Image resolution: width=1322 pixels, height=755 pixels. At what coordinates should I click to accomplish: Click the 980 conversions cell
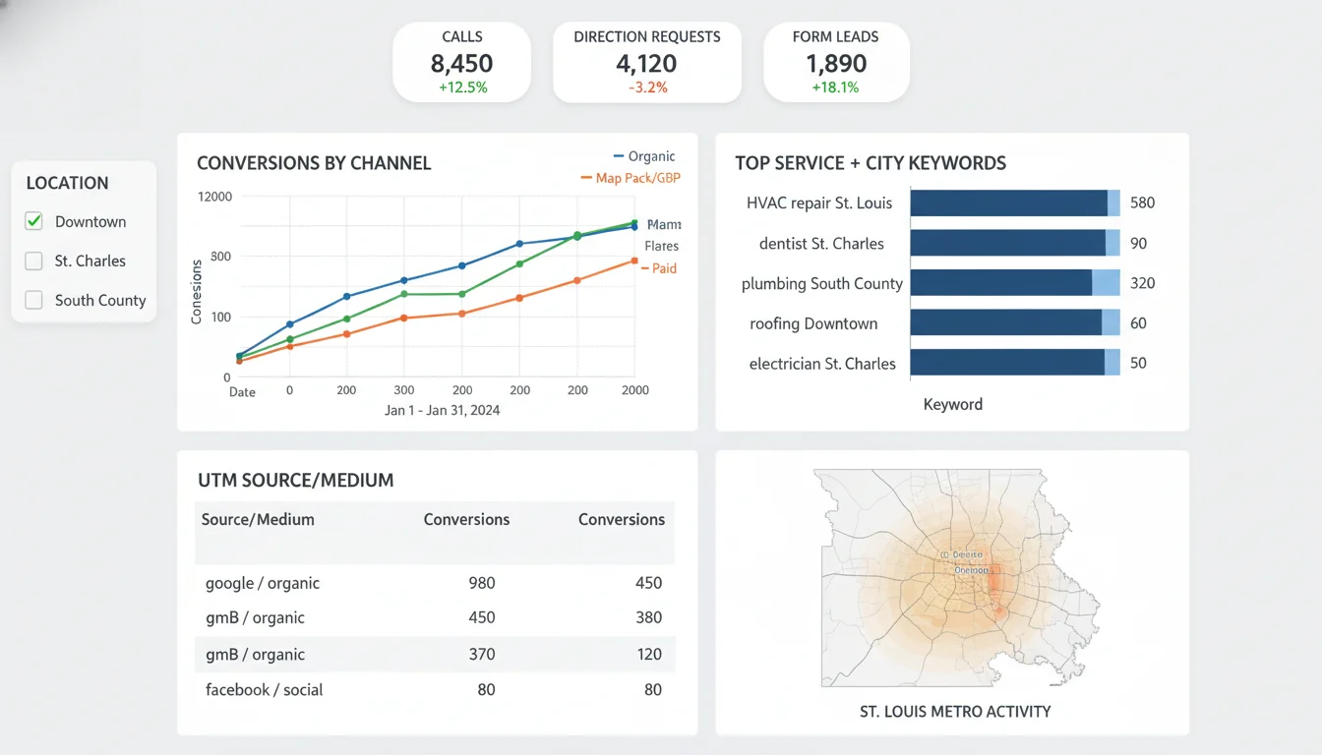tap(482, 583)
